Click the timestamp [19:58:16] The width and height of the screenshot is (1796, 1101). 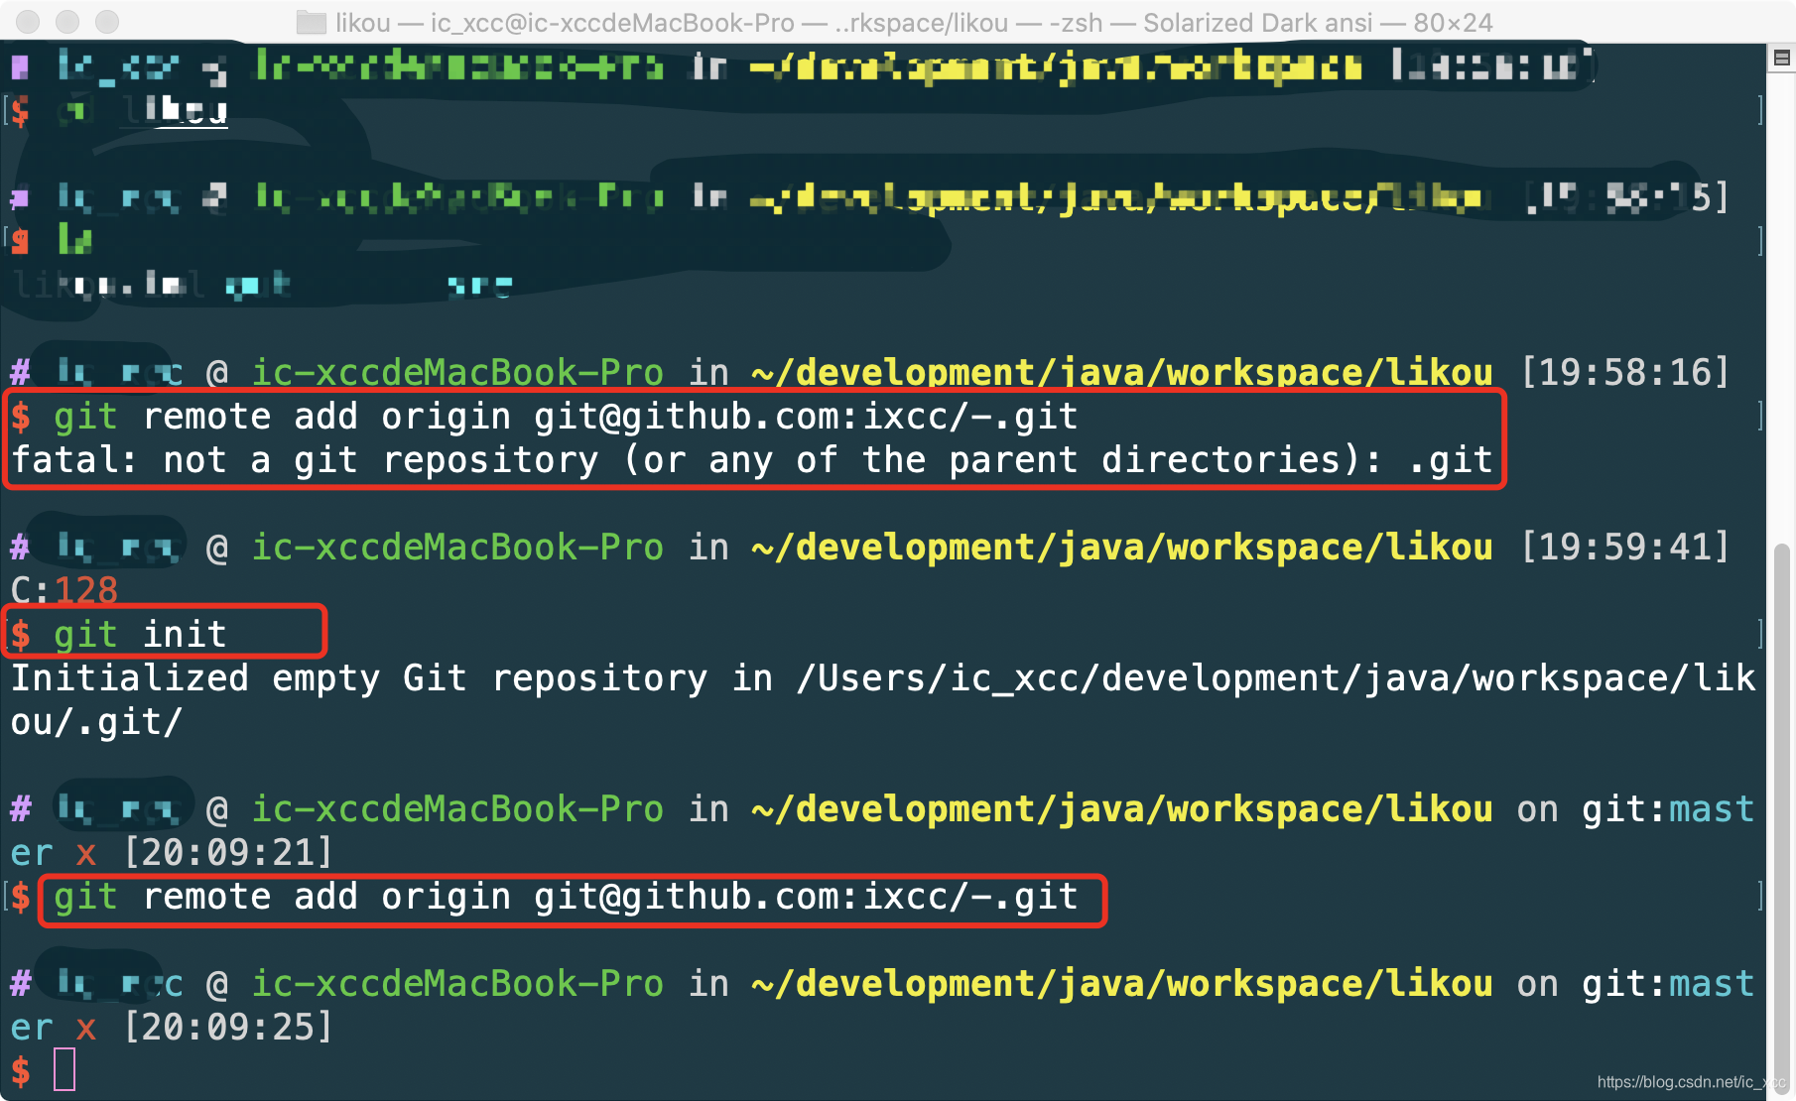(x=1625, y=373)
